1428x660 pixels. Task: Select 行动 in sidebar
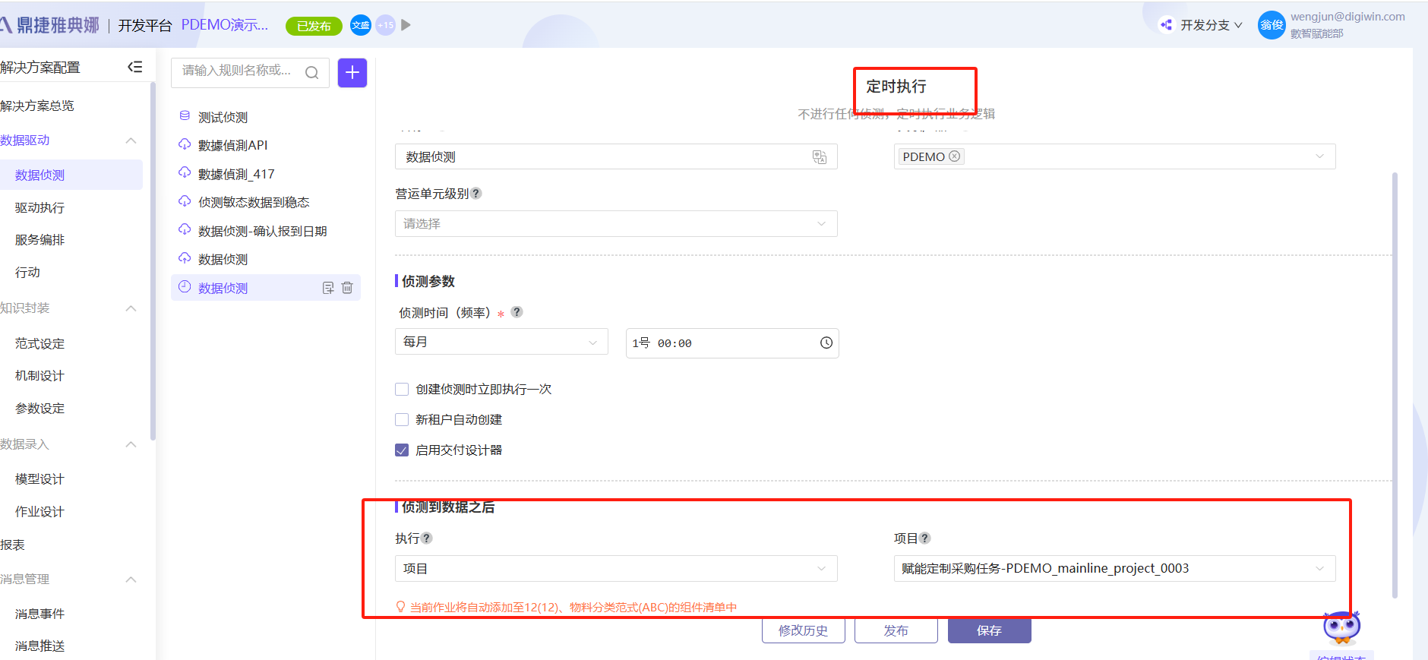tap(27, 272)
